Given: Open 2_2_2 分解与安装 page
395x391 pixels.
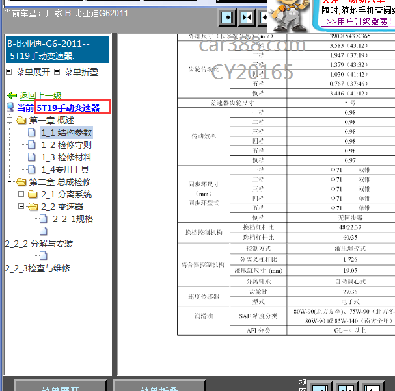Looking at the screenshot, I should [39, 244].
